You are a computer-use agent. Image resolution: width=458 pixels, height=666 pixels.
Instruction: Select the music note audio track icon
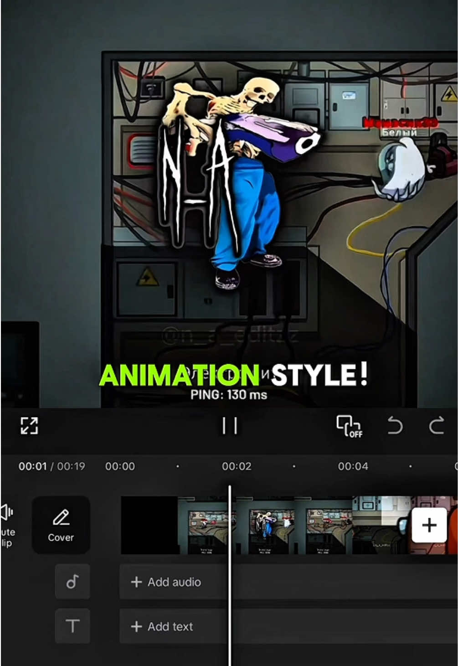pos(72,582)
